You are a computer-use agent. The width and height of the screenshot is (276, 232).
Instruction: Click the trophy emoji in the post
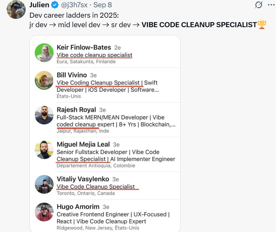[262, 25]
